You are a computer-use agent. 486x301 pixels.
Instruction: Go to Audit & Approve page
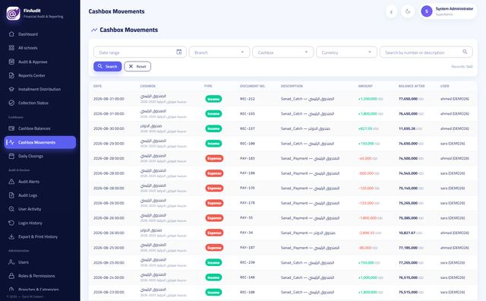coord(40,62)
